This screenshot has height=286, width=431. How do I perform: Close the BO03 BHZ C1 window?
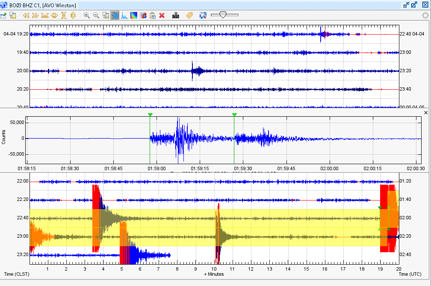click(425, 5)
